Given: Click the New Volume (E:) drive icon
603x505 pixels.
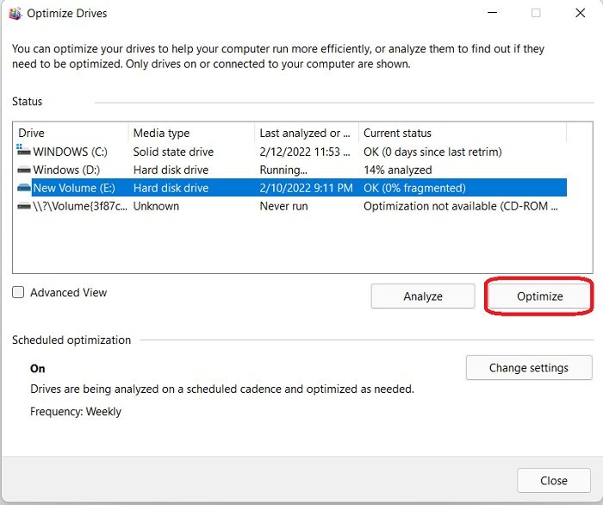Looking at the screenshot, I should pyautogui.click(x=23, y=188).
